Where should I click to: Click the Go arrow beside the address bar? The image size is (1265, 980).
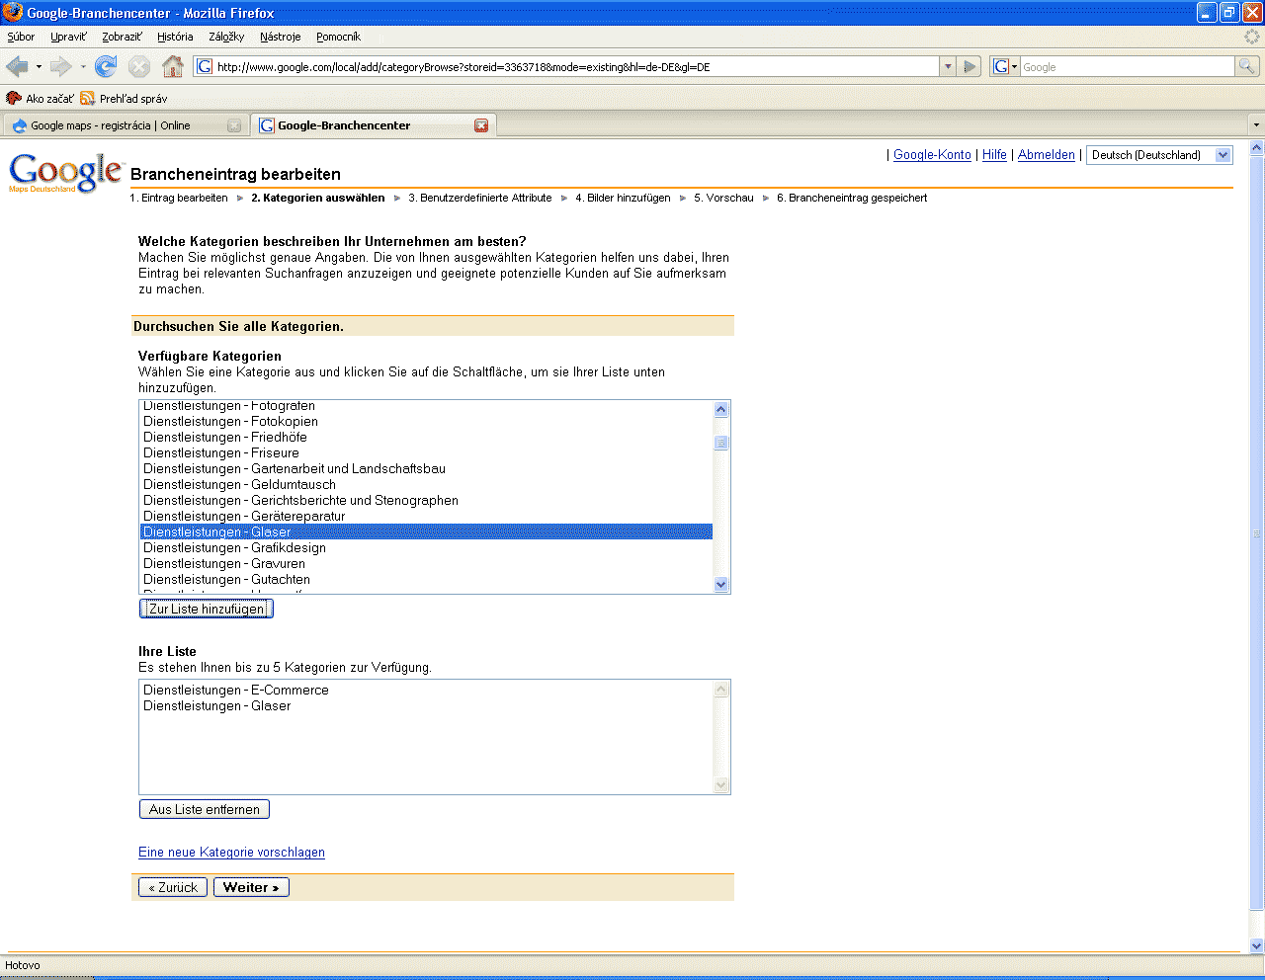click(x=970, y=66)
